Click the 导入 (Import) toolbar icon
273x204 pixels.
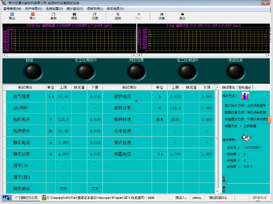(33, 16)
